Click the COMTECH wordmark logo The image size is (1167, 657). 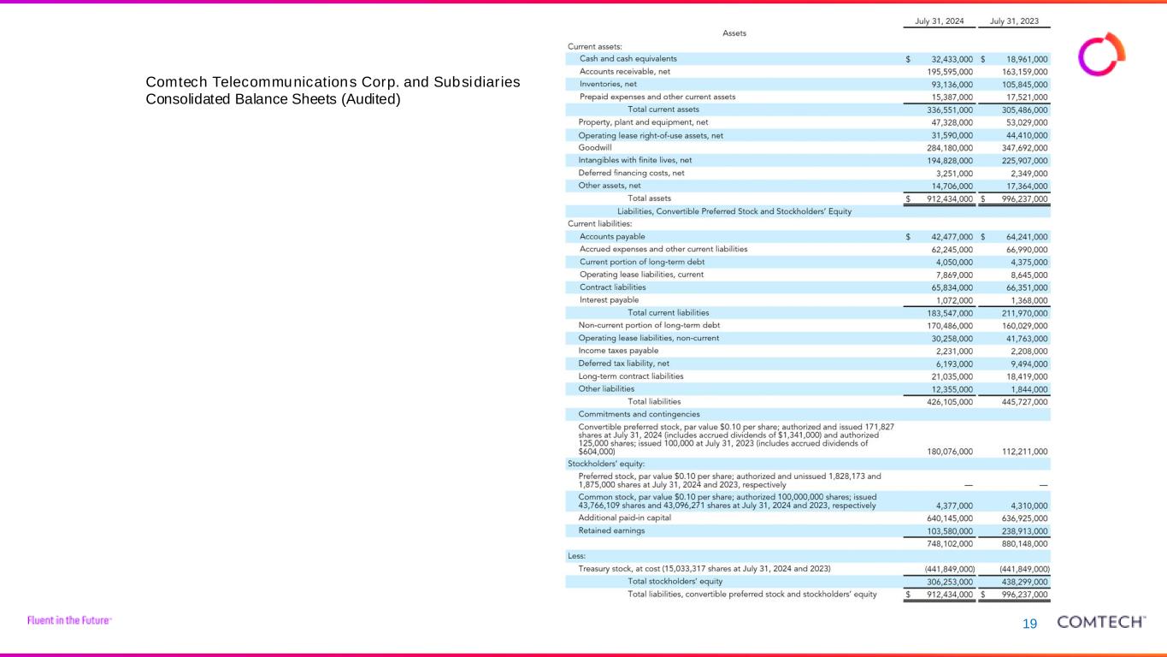(1101, 622)
